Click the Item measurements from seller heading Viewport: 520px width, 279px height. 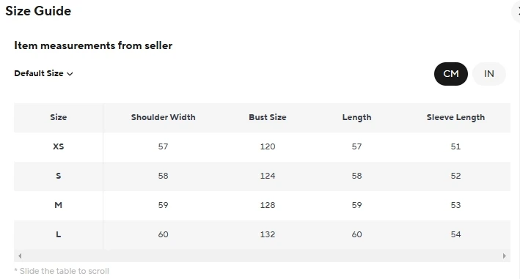coord(93,45)
